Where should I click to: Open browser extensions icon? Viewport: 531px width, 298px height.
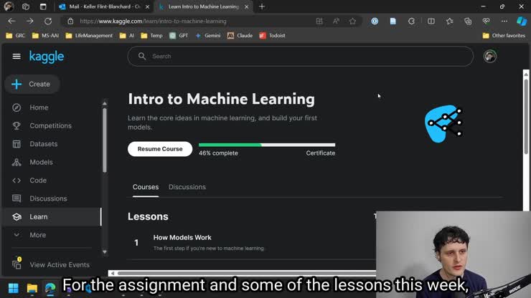click(411, 21)
